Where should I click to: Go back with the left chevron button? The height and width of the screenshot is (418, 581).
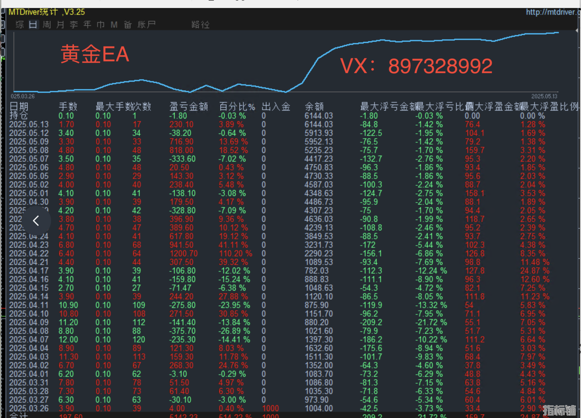36,220
